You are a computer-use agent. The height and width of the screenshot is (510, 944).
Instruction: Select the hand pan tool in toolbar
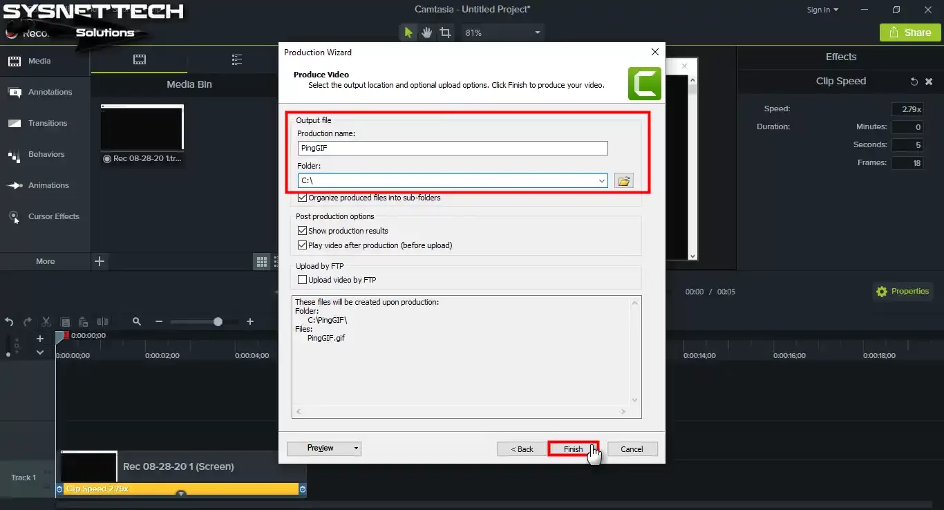(427, 32)
